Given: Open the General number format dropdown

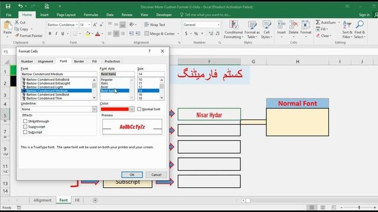Looking at the screenshot, I should point(219,25).
